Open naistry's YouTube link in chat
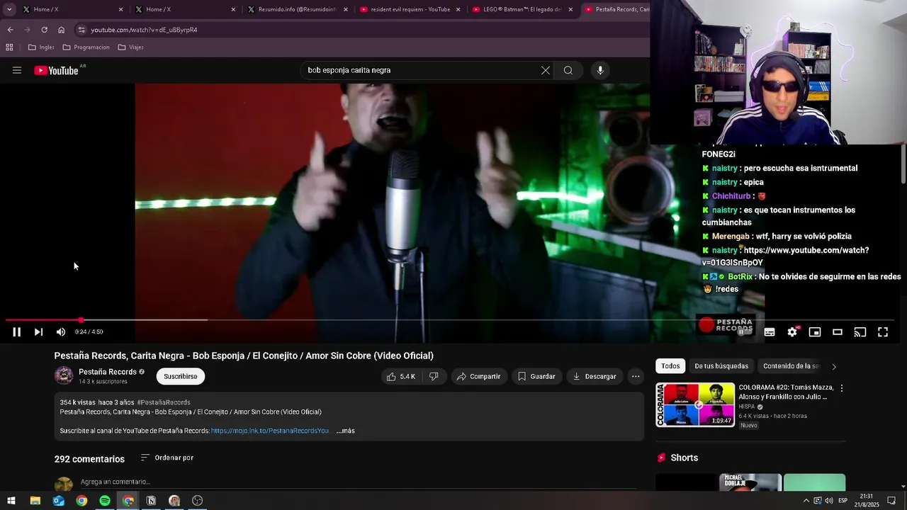 786,256
